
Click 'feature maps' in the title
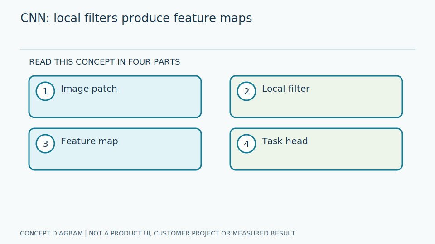213,18
